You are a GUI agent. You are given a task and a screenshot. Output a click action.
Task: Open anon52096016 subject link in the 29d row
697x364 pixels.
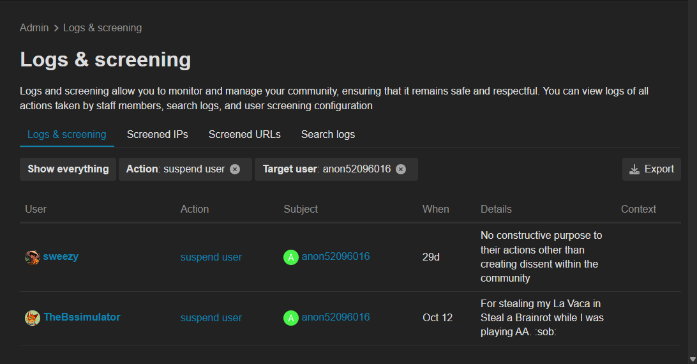336,257
